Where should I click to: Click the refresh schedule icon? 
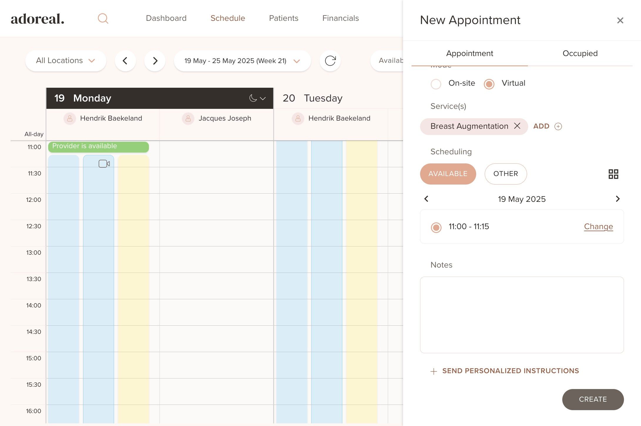pos(330,61)
